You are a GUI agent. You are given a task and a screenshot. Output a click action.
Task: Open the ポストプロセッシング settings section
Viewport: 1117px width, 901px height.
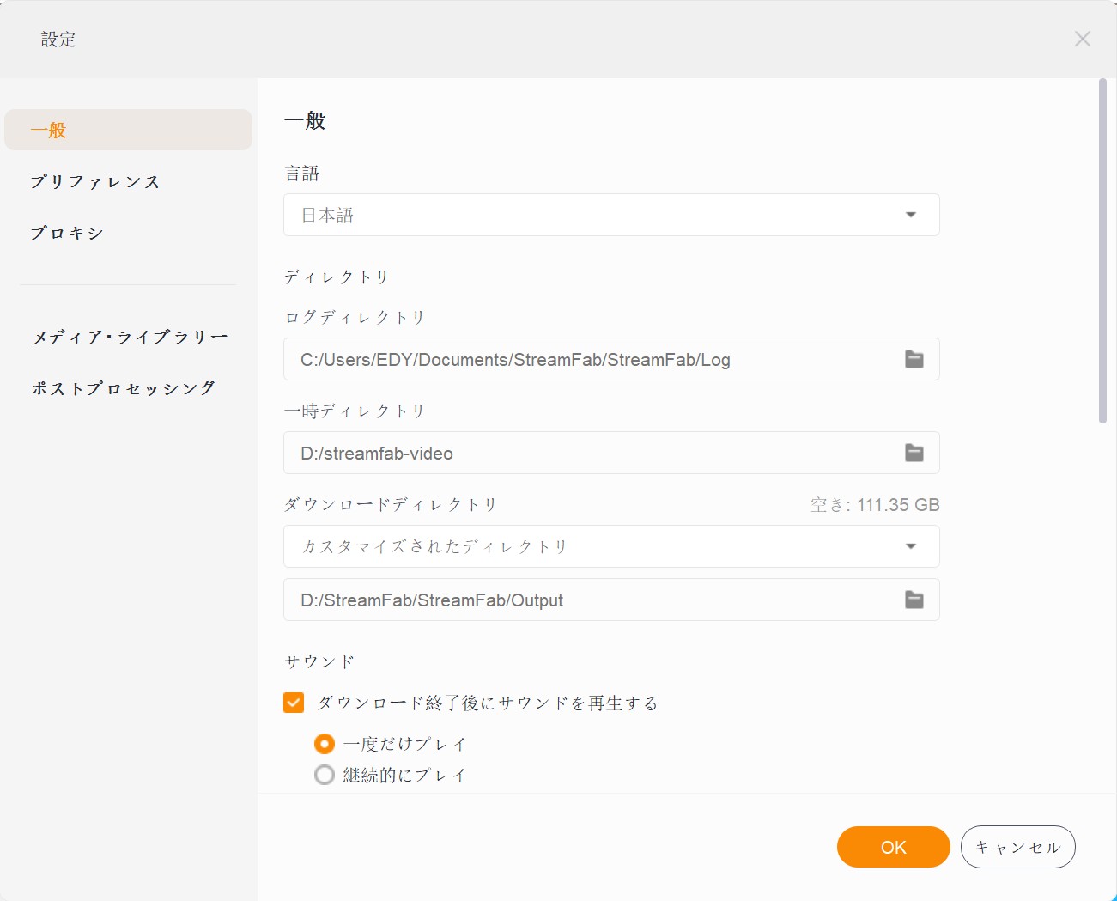coord(124,387)
